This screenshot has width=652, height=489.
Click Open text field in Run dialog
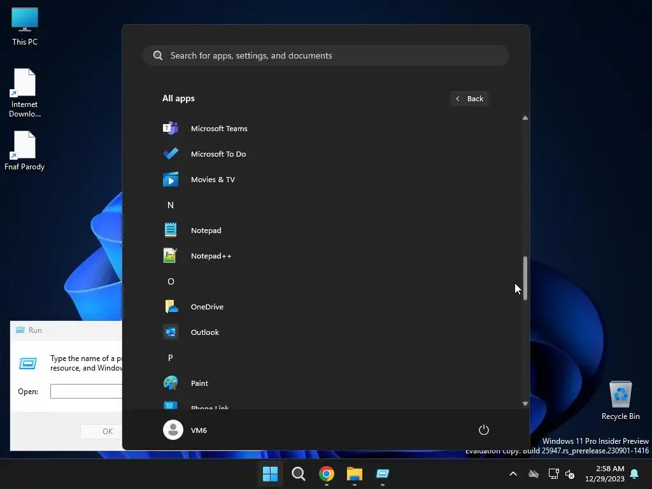point(86,392)
